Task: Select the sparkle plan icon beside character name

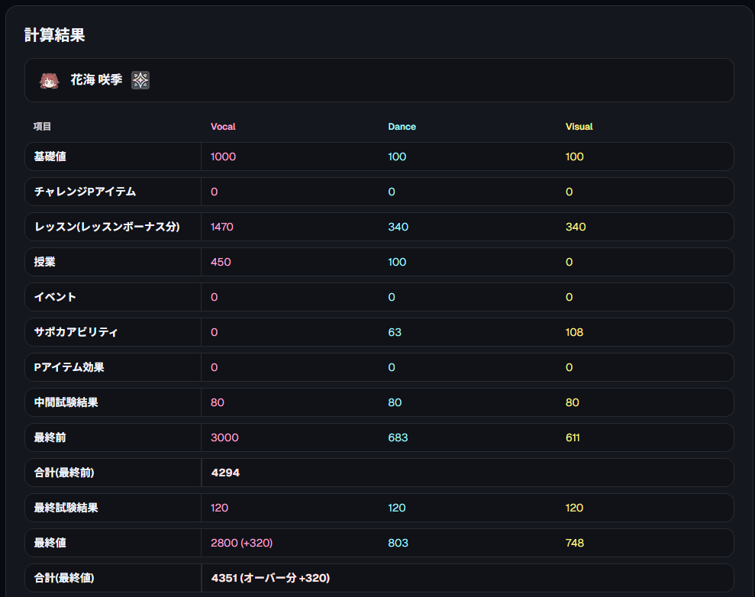Action: click(x=140, y=79)
